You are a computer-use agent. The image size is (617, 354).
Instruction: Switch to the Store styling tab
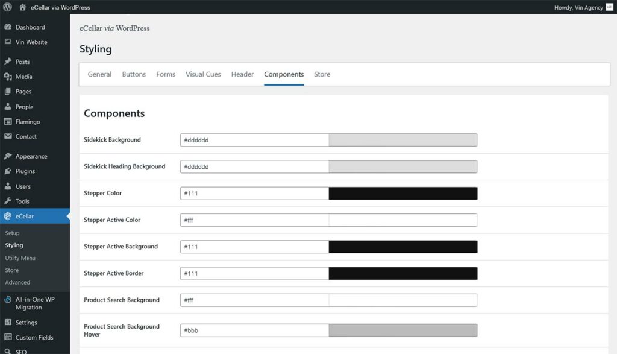[322, 74]
